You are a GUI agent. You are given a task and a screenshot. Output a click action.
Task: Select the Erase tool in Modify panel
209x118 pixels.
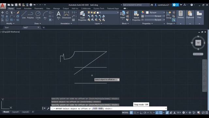coord(18,12)
